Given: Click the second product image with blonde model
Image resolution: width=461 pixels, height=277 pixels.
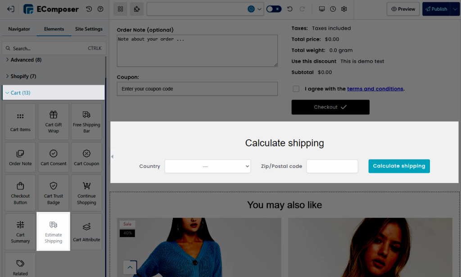Looking at the screenshot, I should [x=370, y=247].
